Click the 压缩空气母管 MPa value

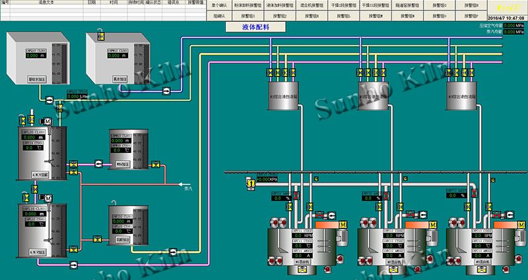[514, 25]
